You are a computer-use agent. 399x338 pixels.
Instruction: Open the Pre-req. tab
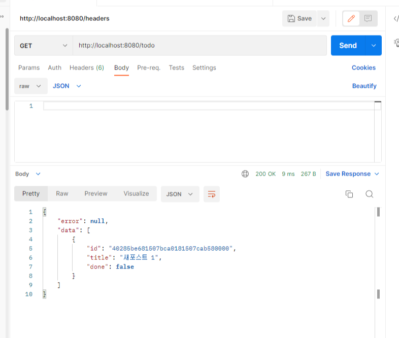[149, 67]
